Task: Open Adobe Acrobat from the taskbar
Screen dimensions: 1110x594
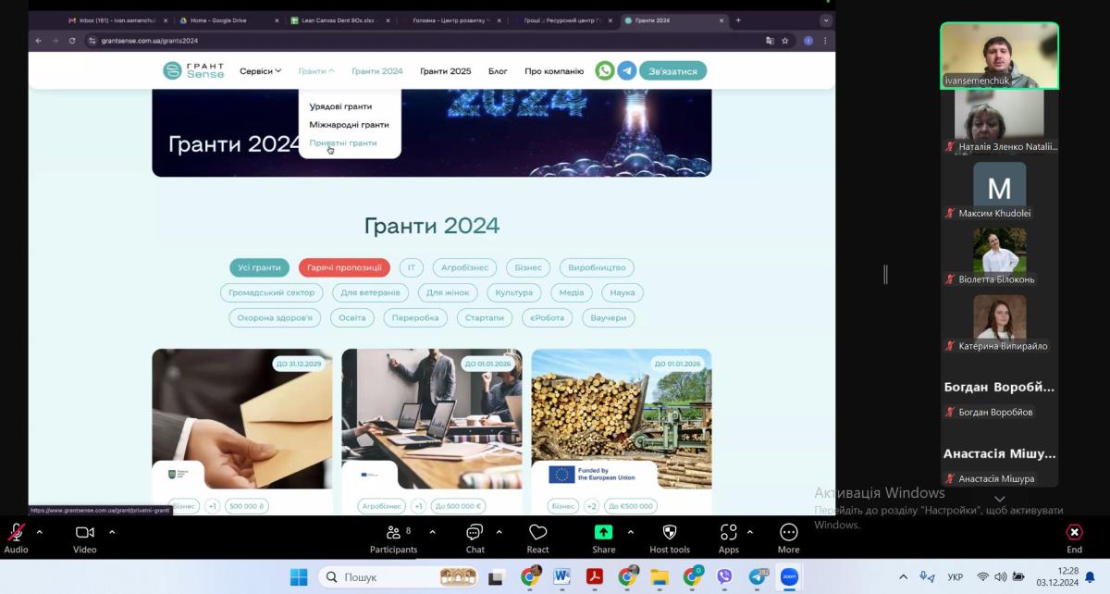Action: coord(594,576)
